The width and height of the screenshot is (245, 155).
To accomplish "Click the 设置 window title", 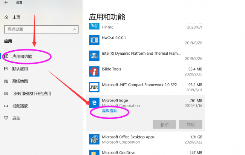I will click(19, 3).
